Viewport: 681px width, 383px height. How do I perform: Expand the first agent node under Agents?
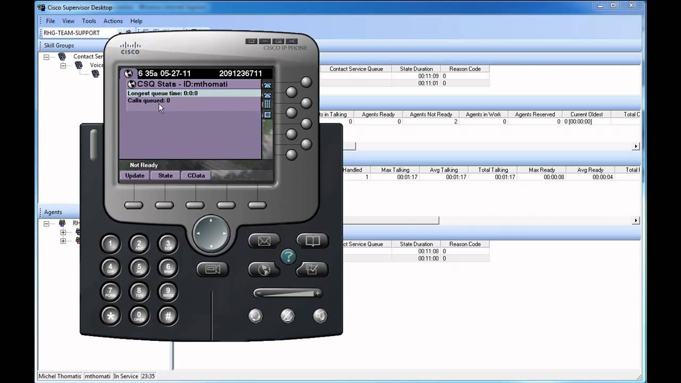pyautogui.click(x=63, y=232)
